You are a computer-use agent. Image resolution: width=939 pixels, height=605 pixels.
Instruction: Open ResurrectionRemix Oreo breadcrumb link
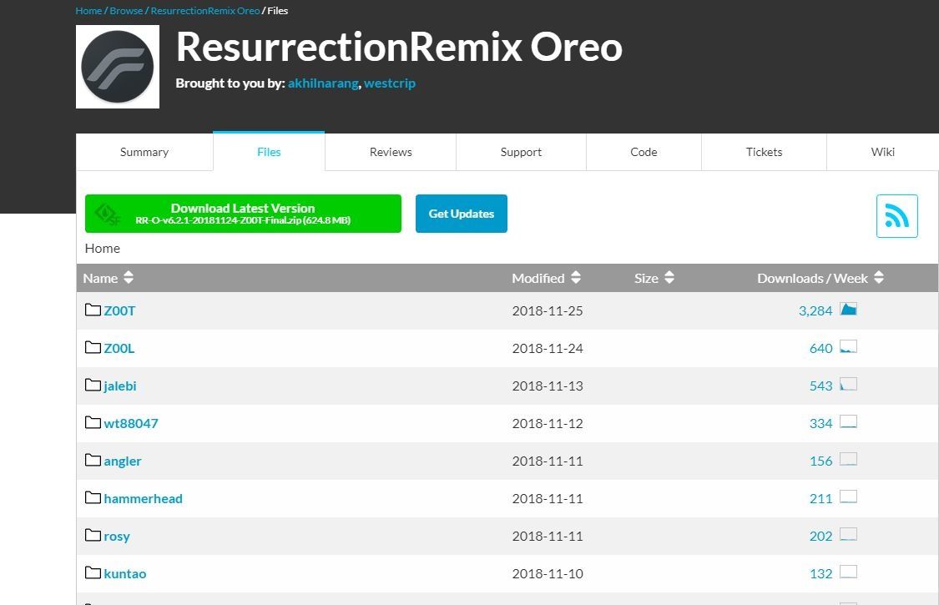(205, 11)
